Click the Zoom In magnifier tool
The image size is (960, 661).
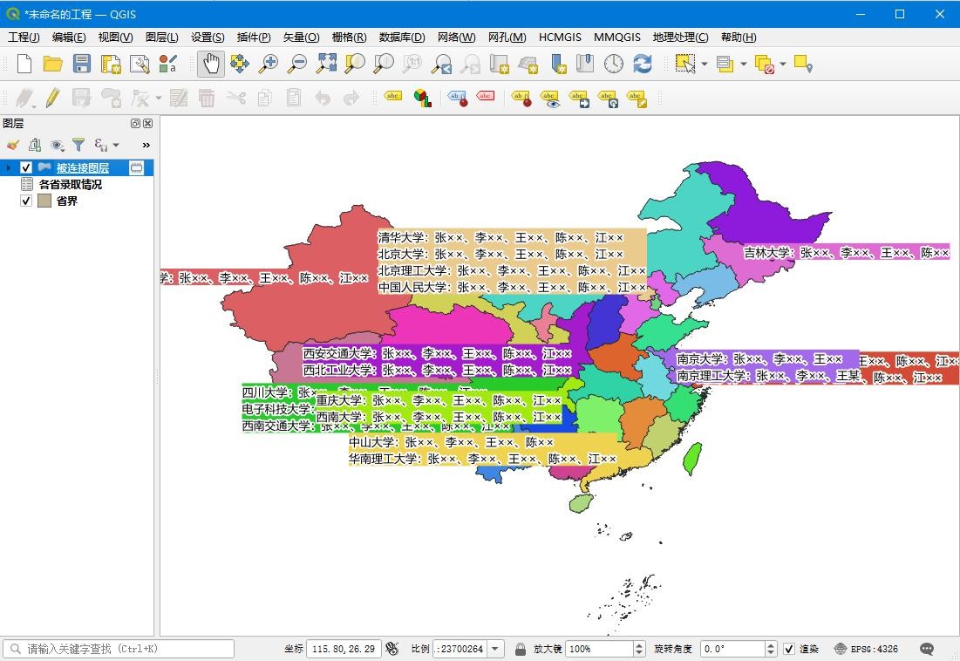point(269,64)
